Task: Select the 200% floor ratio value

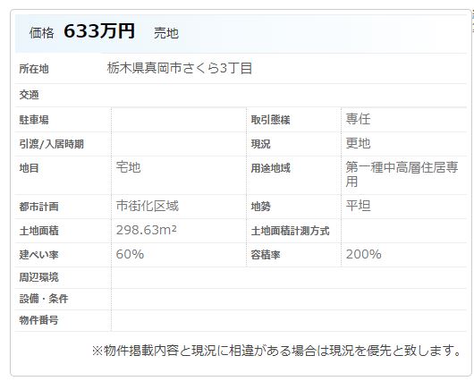Action: pos(364,254)
